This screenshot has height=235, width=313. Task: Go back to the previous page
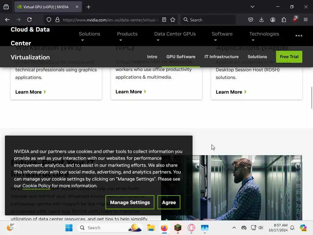pyautogui.click(x=7, y=20)
